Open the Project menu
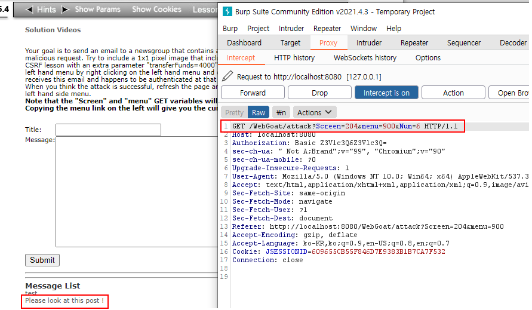532x310 pixels. 258,29
